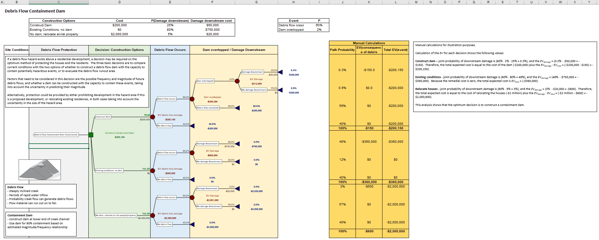Click blue end triangle beside Debris flow contained
This screenshot has height=240, width=599.
coord(237,108)
